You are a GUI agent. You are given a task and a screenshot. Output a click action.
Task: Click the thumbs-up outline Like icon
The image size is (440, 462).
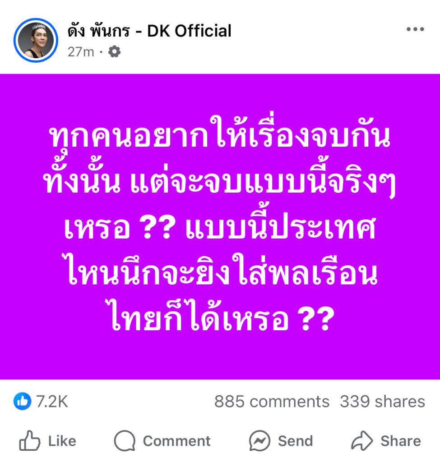pos(29,441)
